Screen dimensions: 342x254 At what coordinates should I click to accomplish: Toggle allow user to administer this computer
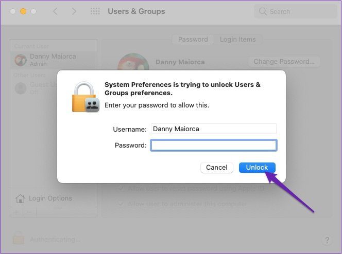coord(120,204)
